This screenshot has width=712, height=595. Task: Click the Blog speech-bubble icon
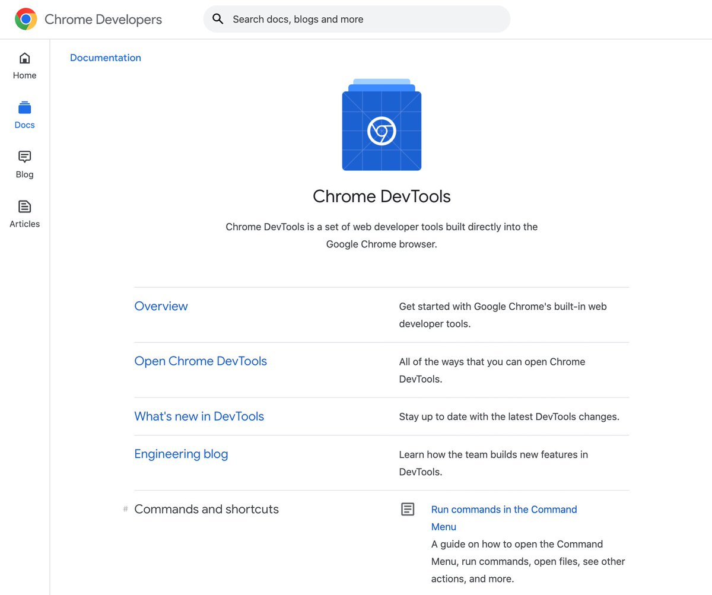24,157
